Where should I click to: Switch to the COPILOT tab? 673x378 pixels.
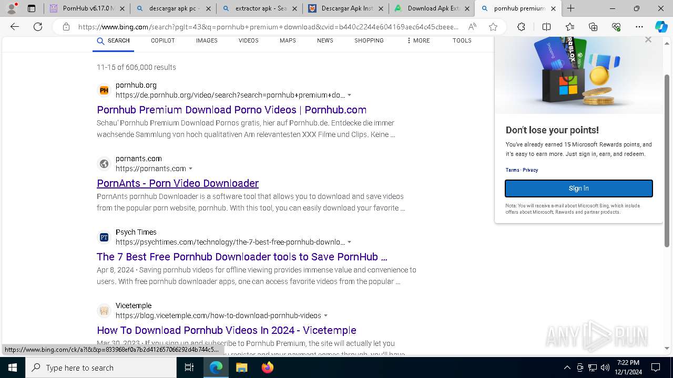[x=163, y=40]
